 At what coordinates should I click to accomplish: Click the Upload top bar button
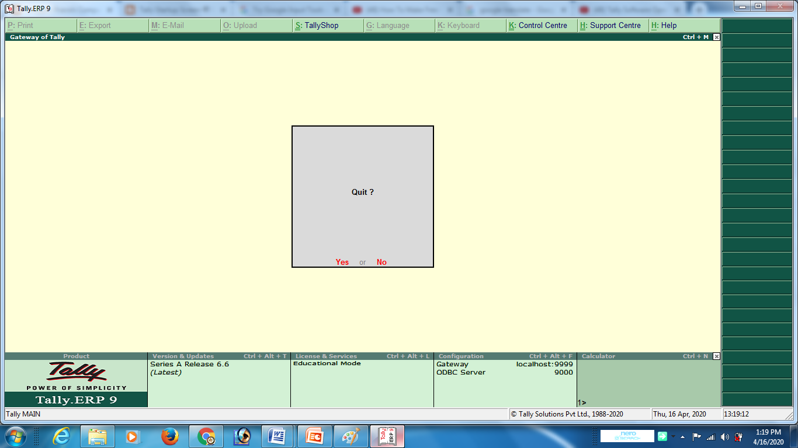pos(256,26)
